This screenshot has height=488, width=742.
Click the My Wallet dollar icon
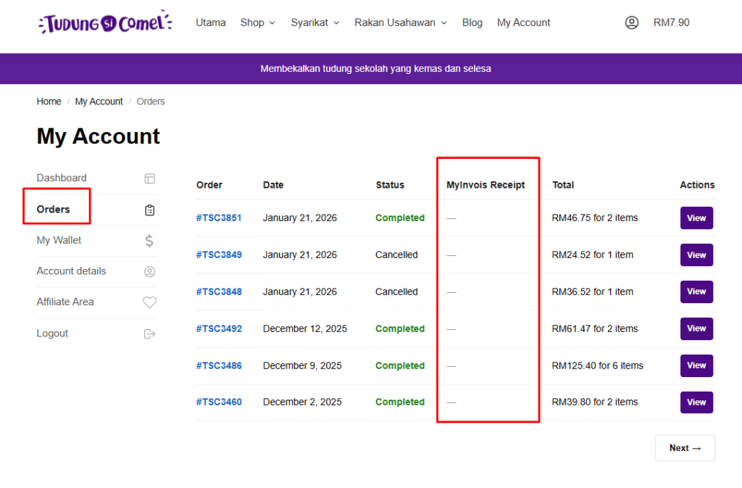click(x=149, y=241)
